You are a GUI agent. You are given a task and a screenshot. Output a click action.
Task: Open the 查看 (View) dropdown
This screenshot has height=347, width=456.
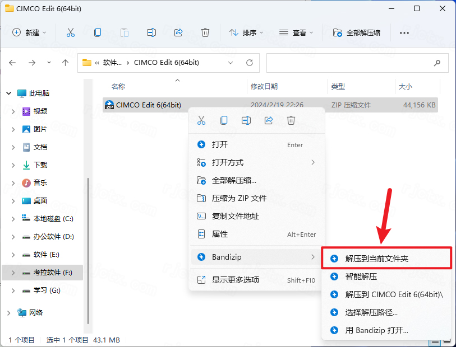click(296, 32)
